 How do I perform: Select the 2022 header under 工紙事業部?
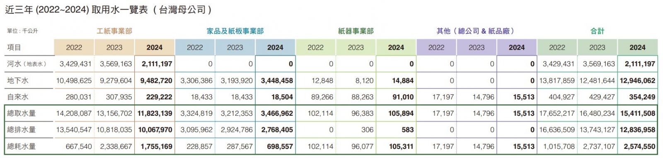pos(74,48)
